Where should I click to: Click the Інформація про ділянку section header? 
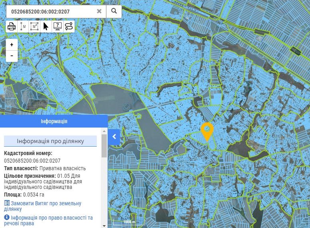50,141
